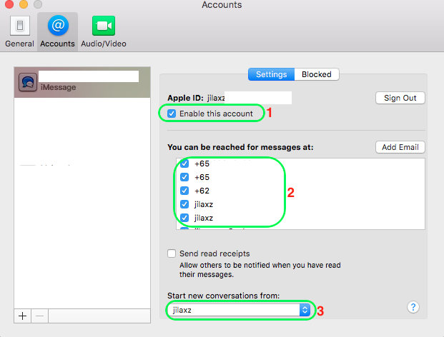This screenshot has width=444, height=337.
Task: Open Start new conversations from dropdown
Action: click(239, 310)
